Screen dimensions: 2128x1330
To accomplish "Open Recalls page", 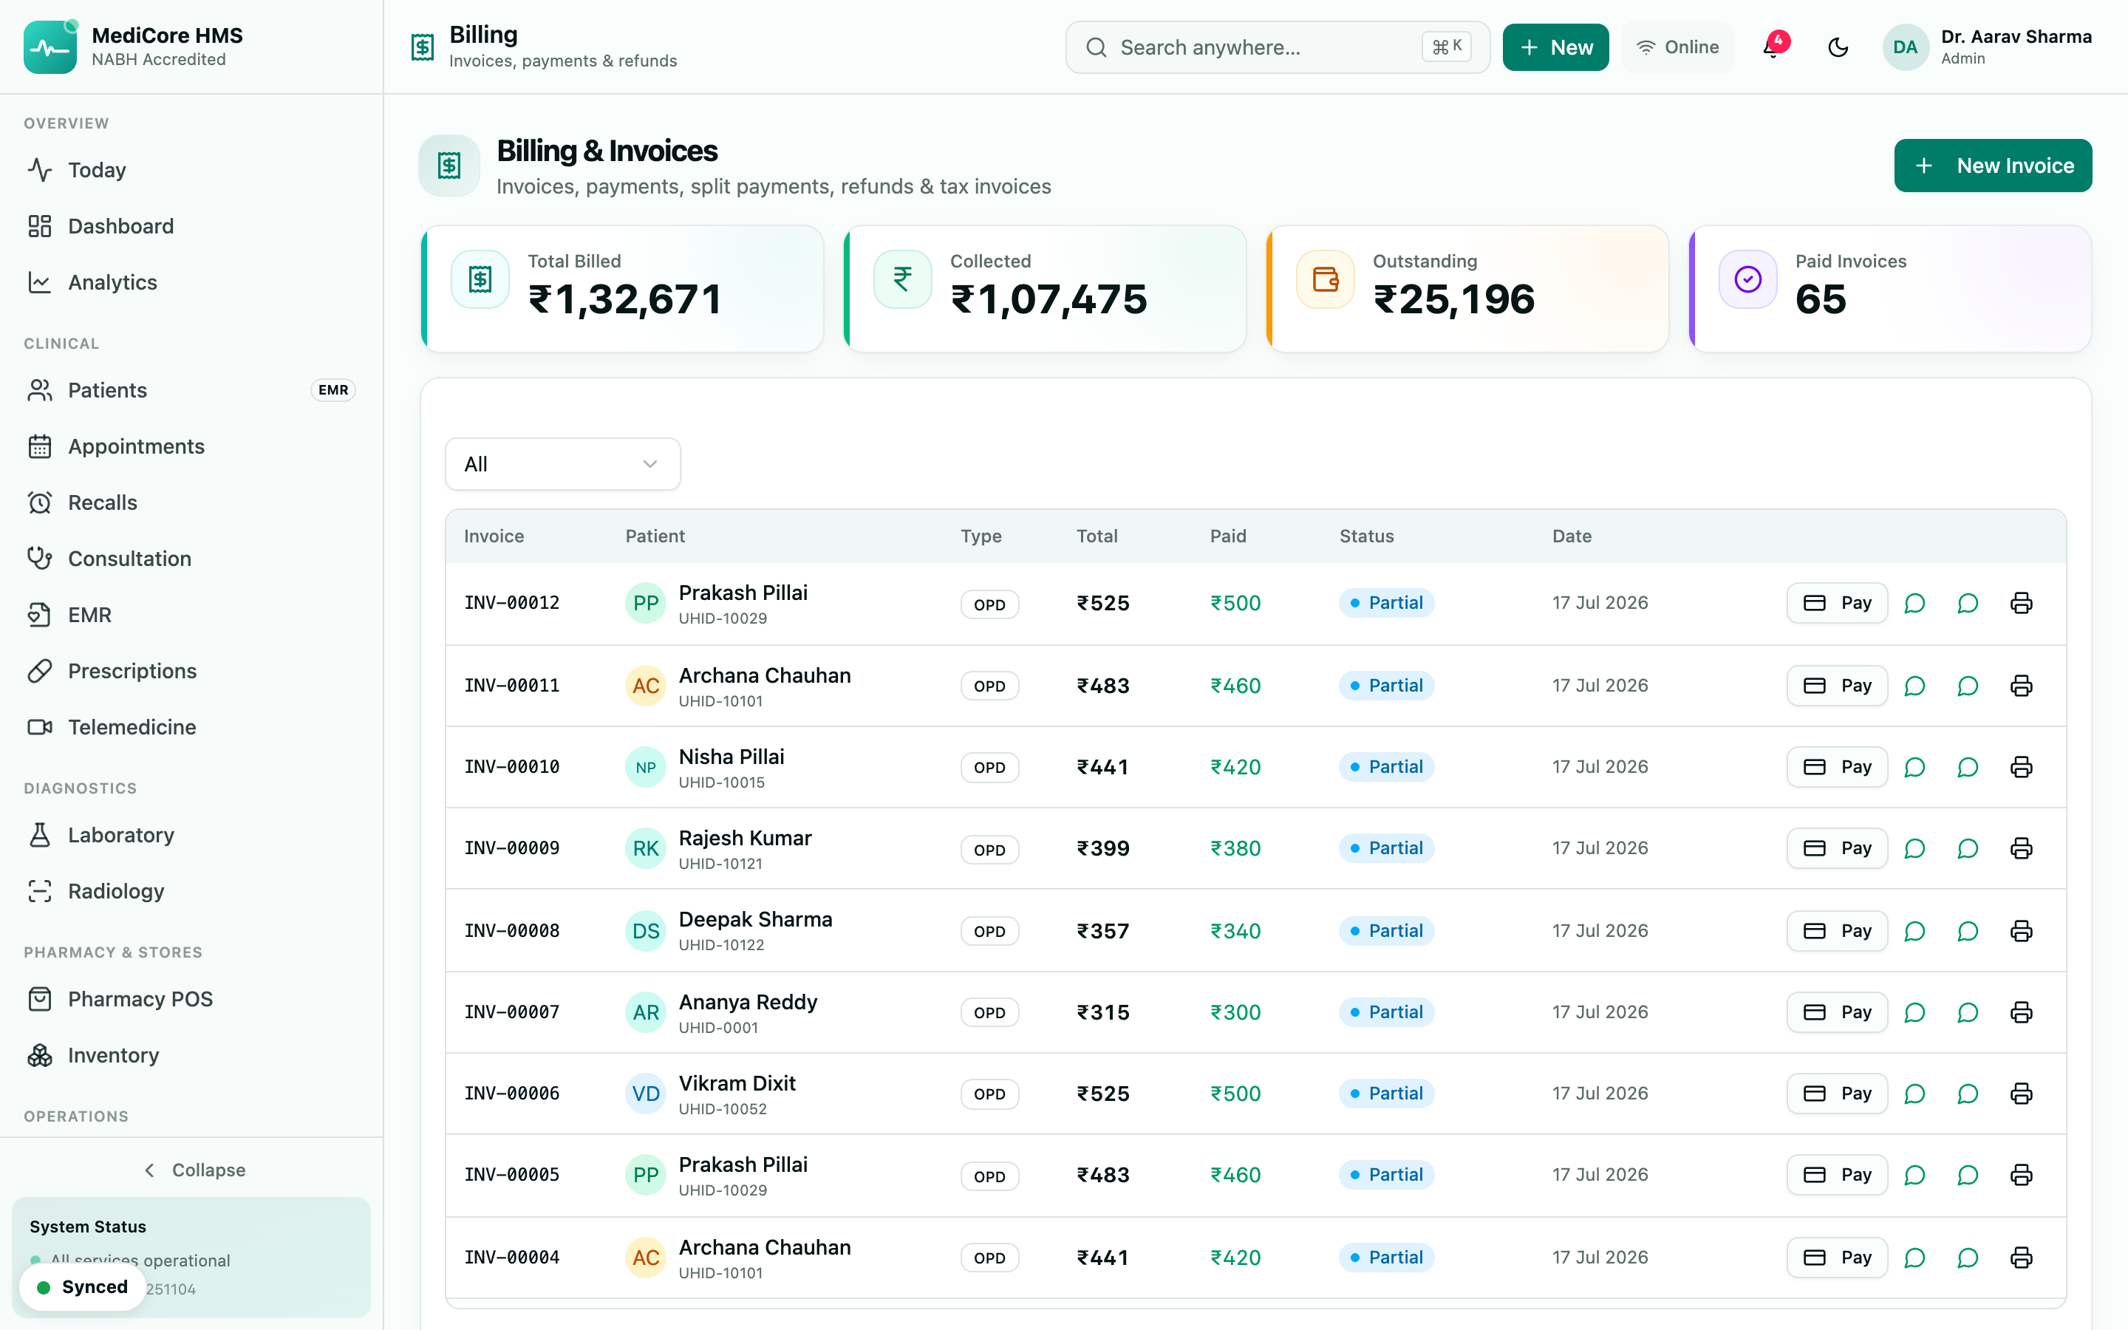I will [x=191, y=502].
